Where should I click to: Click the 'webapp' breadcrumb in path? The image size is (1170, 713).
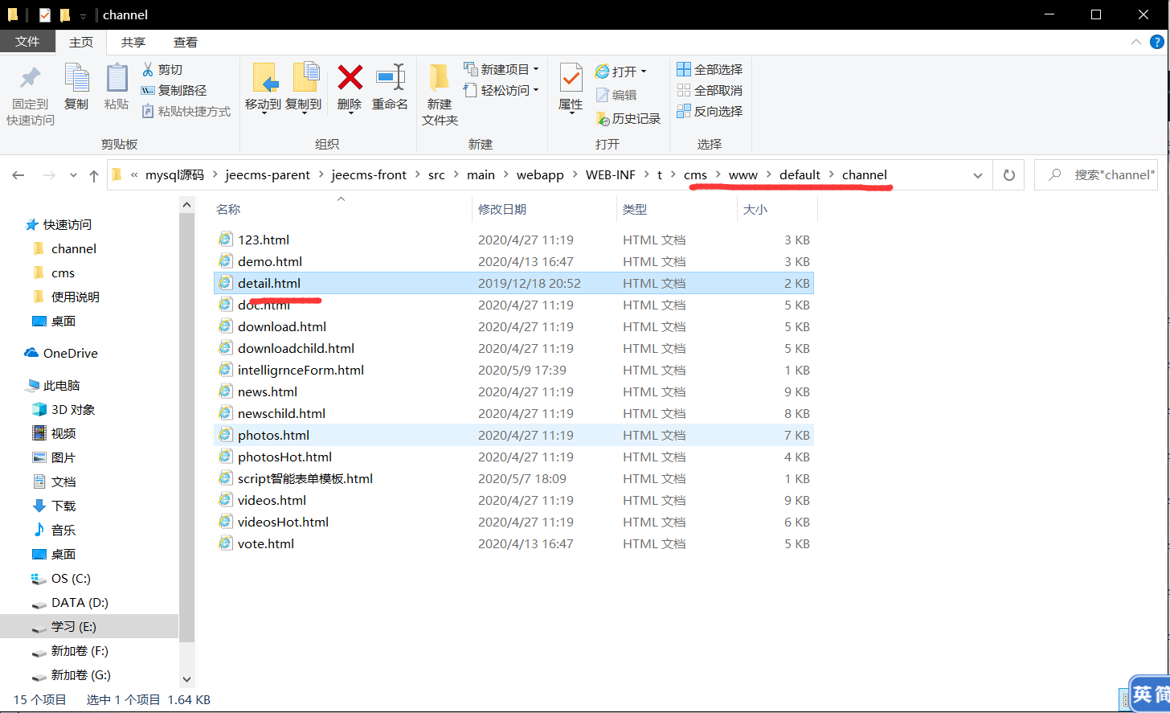540,175
